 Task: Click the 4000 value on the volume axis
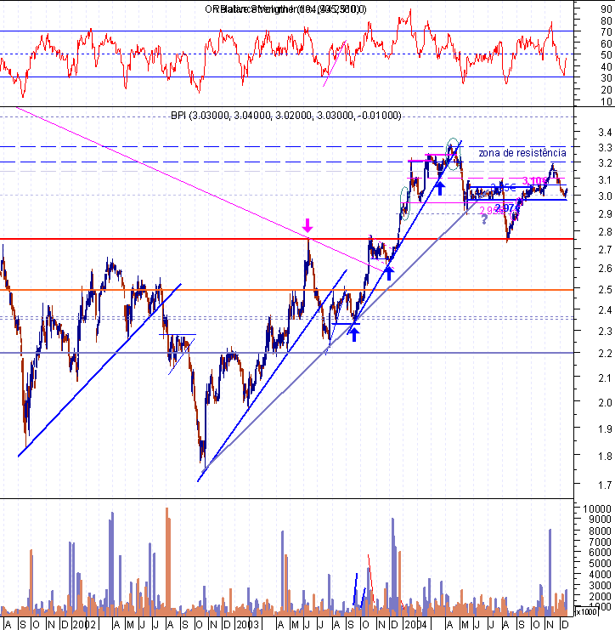coord(600,575)
